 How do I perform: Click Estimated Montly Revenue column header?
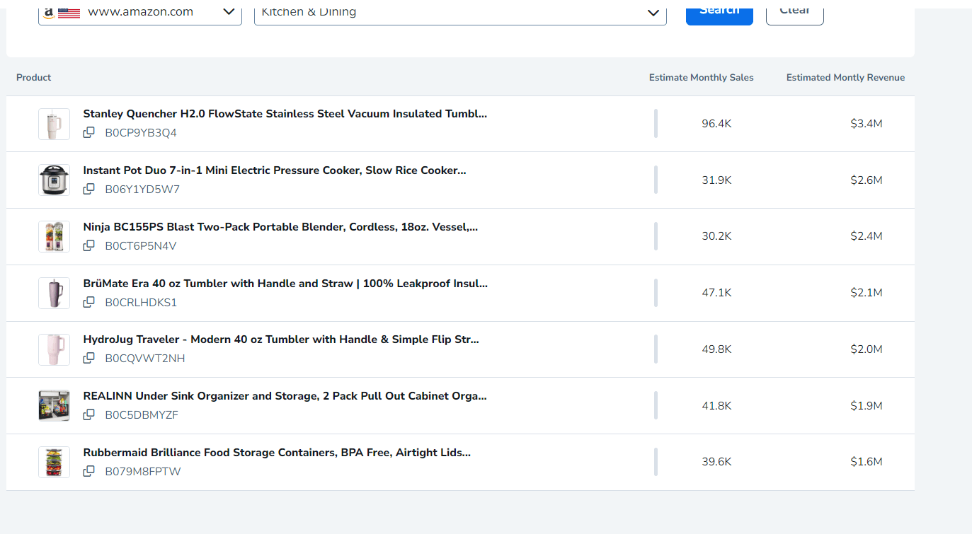[845, 78]
